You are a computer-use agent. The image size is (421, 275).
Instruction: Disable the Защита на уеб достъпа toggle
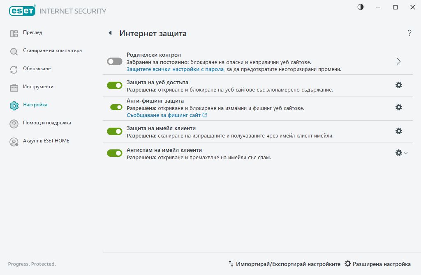[x=115, y=85]
